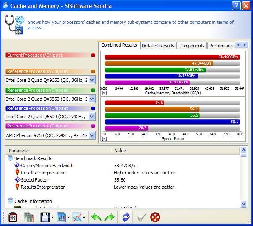Click the 58.466GB/s red bandwidth bar
The image size is (253, 226).
[172, 57]
